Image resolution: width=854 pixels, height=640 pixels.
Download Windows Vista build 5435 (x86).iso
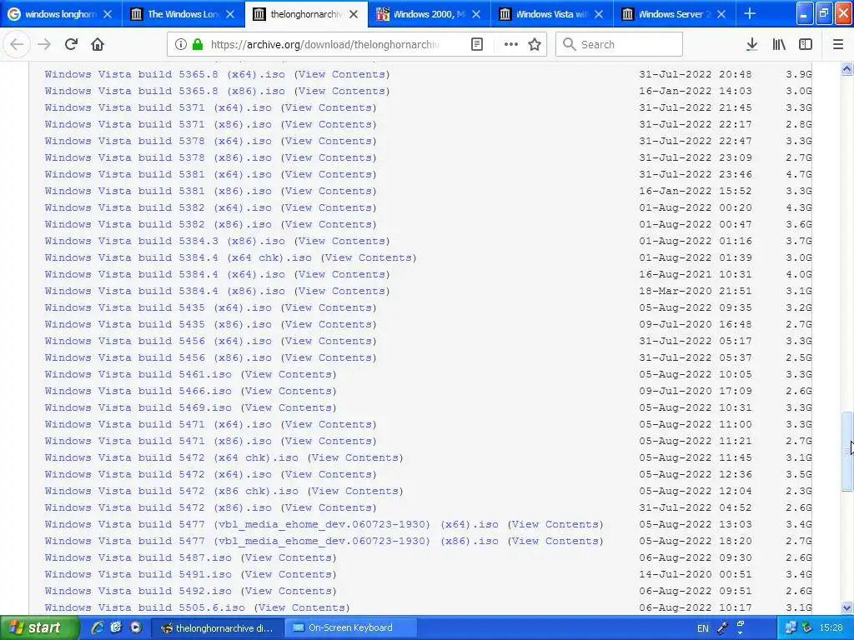tap(158, 324)
